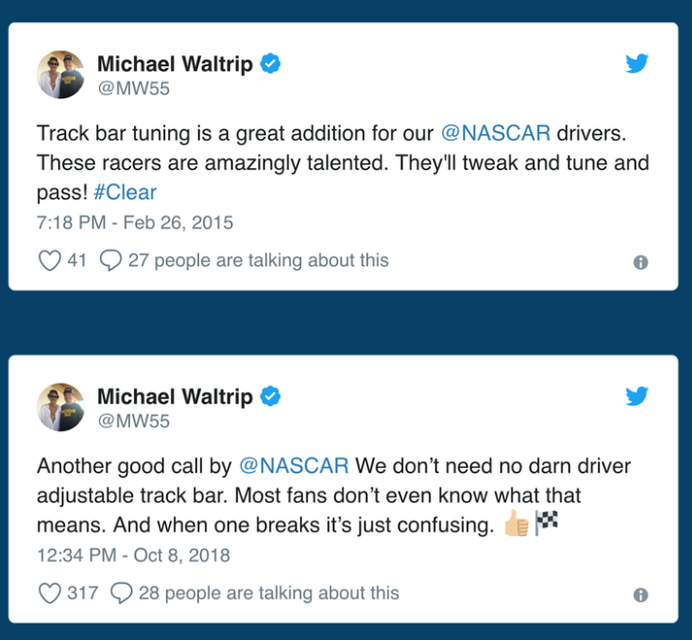Open the @NASCAR mention in the 2015 tweet

tap(496, 133)
